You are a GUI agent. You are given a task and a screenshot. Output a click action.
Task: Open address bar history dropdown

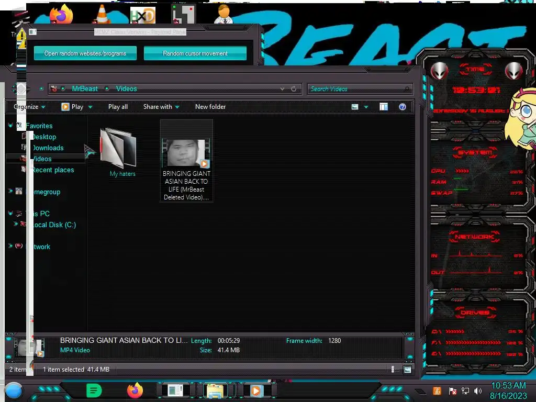coord(282,89)
